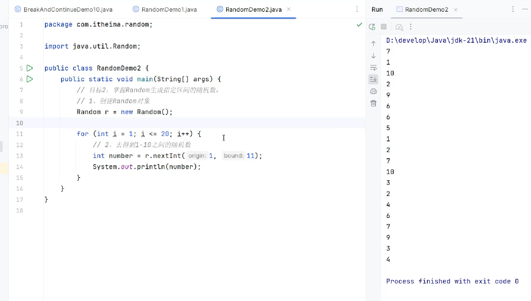Open Run tool window options menu

(x=513, y=9)
